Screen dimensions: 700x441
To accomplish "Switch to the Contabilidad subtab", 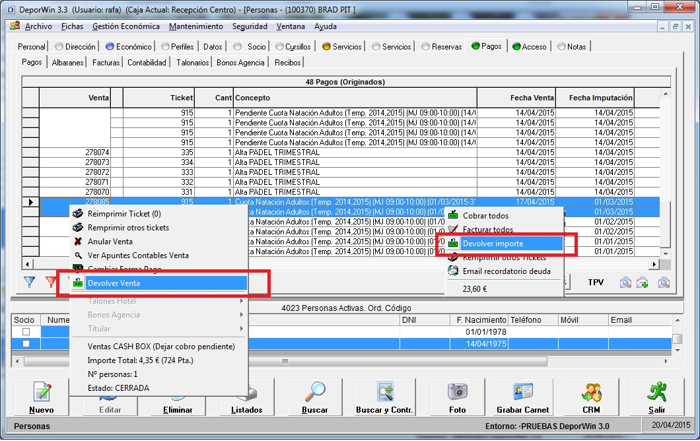I will point(147,63).
